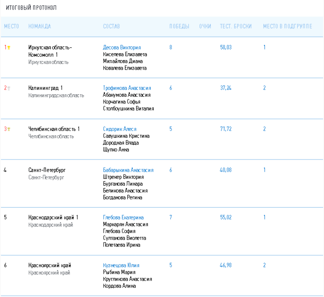Screen dimensions: 324x297
Task: Open player profile Десова Виктория
Action: tap(122, 48)
